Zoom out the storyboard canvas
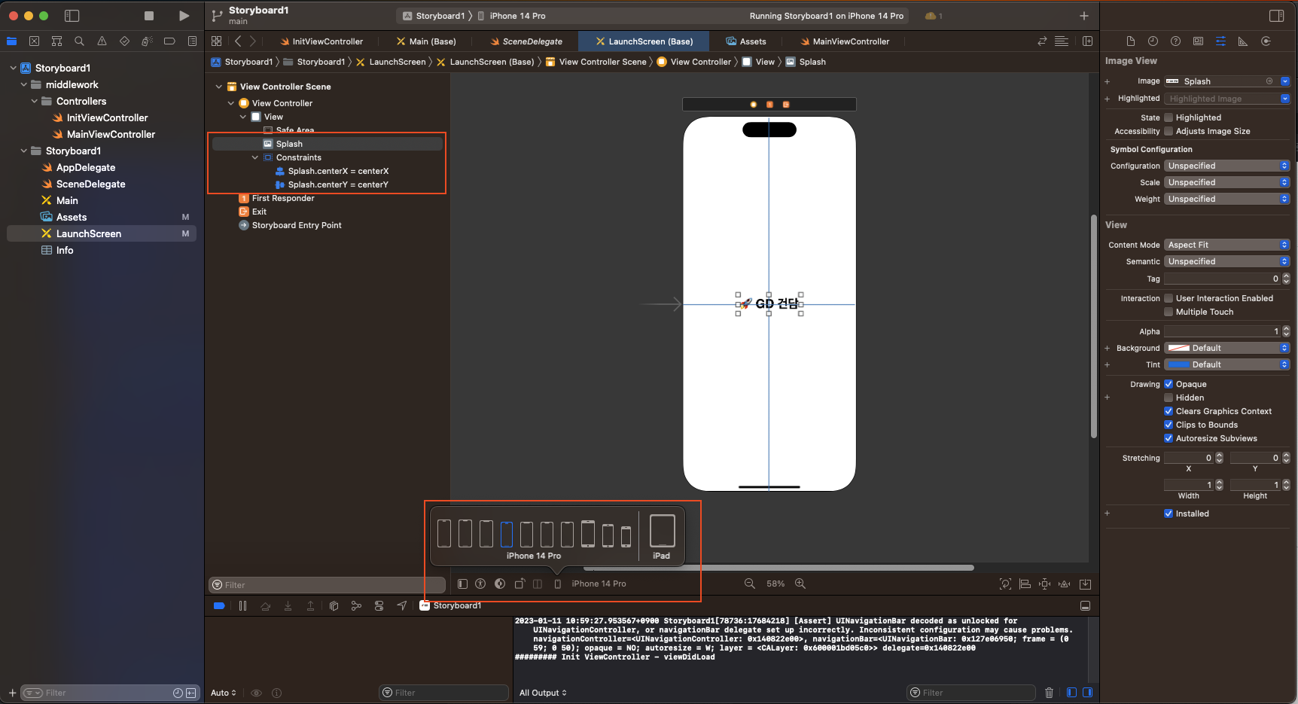The image size is (1298, 704). tap(749, 584)
